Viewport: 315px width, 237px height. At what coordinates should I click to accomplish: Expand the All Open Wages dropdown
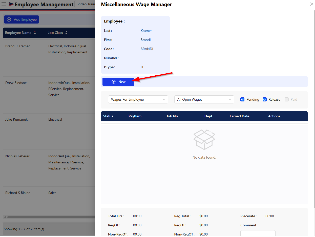(204, 99)
